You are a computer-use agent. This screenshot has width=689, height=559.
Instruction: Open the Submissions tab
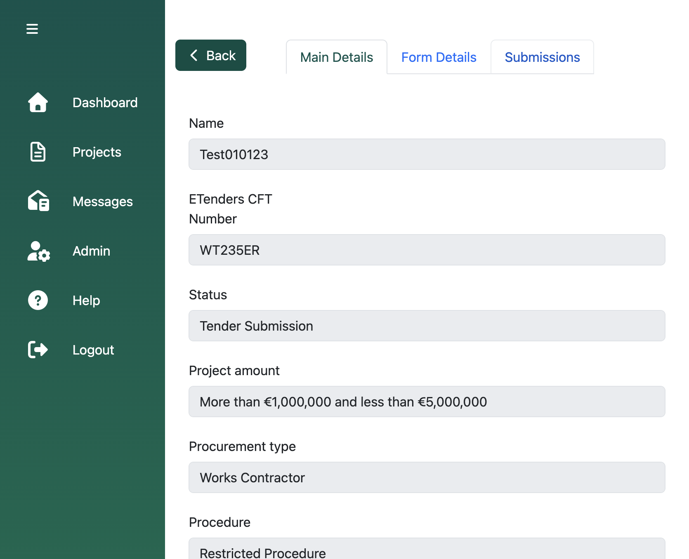tap(543, 57)
